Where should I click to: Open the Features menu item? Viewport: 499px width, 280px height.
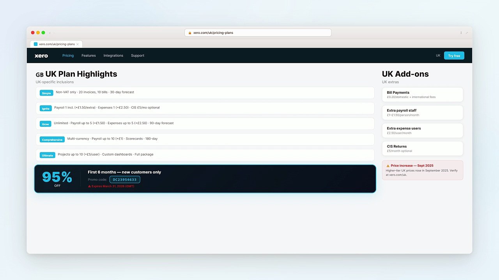tap(88, 56)
